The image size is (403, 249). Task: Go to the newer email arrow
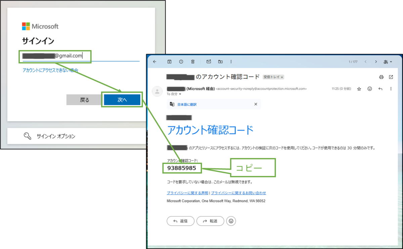(365, 62)
